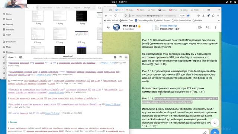Viewport: 238px width, 134px height.
Task: Open Trash in Files sidebar
Action: (x=9, y=35)
